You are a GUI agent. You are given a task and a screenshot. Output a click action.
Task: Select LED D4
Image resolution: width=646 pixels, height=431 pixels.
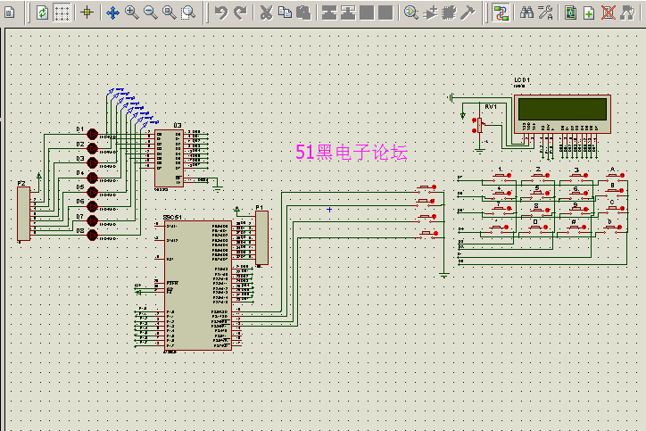(x=92, y=178)
